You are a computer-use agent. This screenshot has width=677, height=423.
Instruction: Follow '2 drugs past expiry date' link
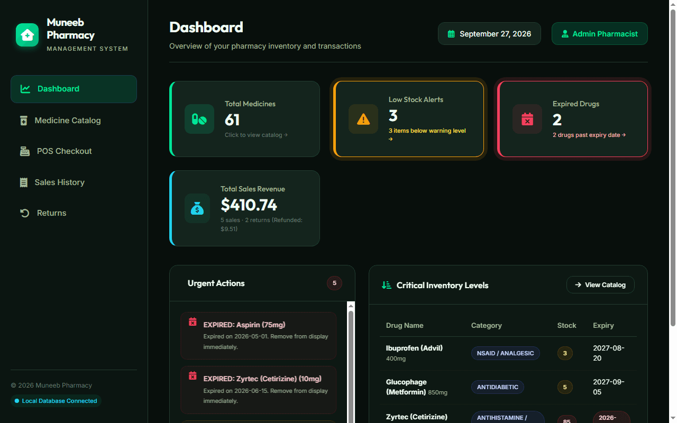[589, 135]
